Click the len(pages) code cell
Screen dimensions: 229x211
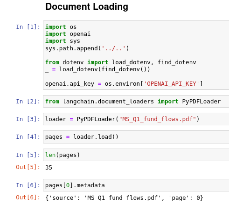[x=136, y=155]
